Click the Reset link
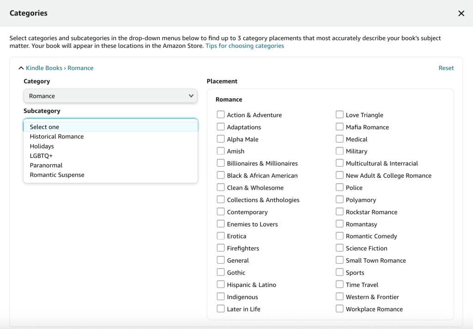The height and width of the screenshot is (329, 473). 446,68
